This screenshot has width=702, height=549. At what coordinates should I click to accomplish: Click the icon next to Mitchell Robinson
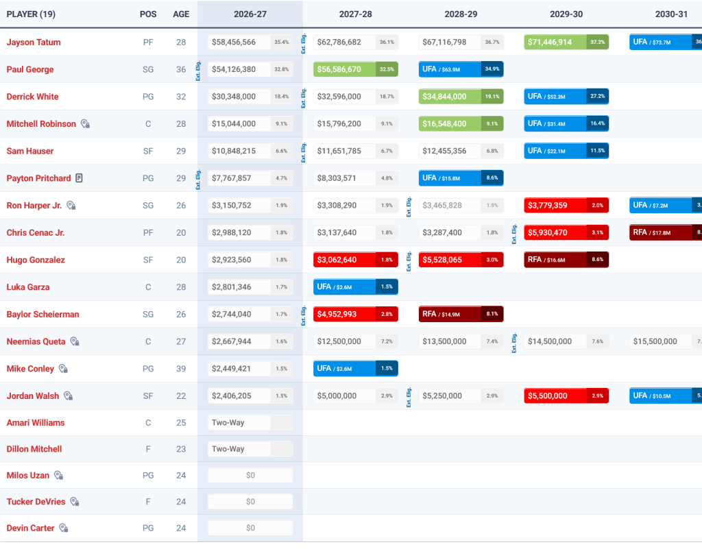pyautogui.click(x=85, y=124)
